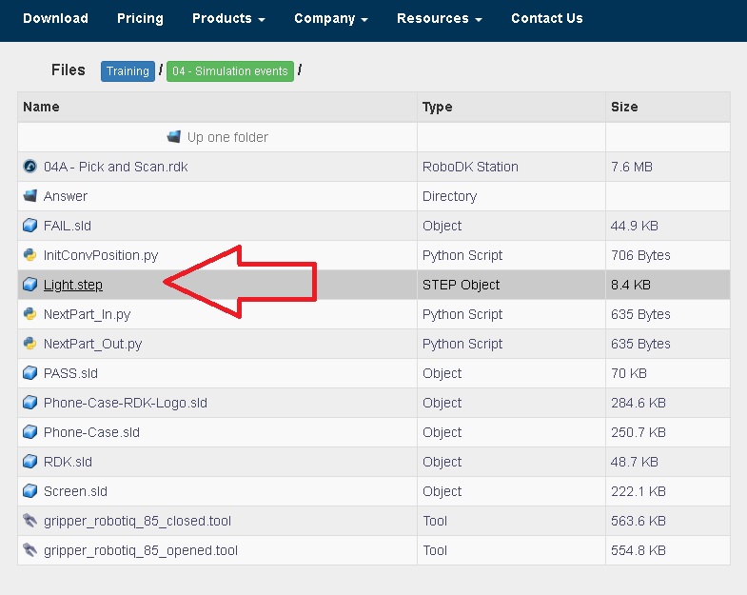Click the cube icon beside Phone-Case.sld

point(29,432)
